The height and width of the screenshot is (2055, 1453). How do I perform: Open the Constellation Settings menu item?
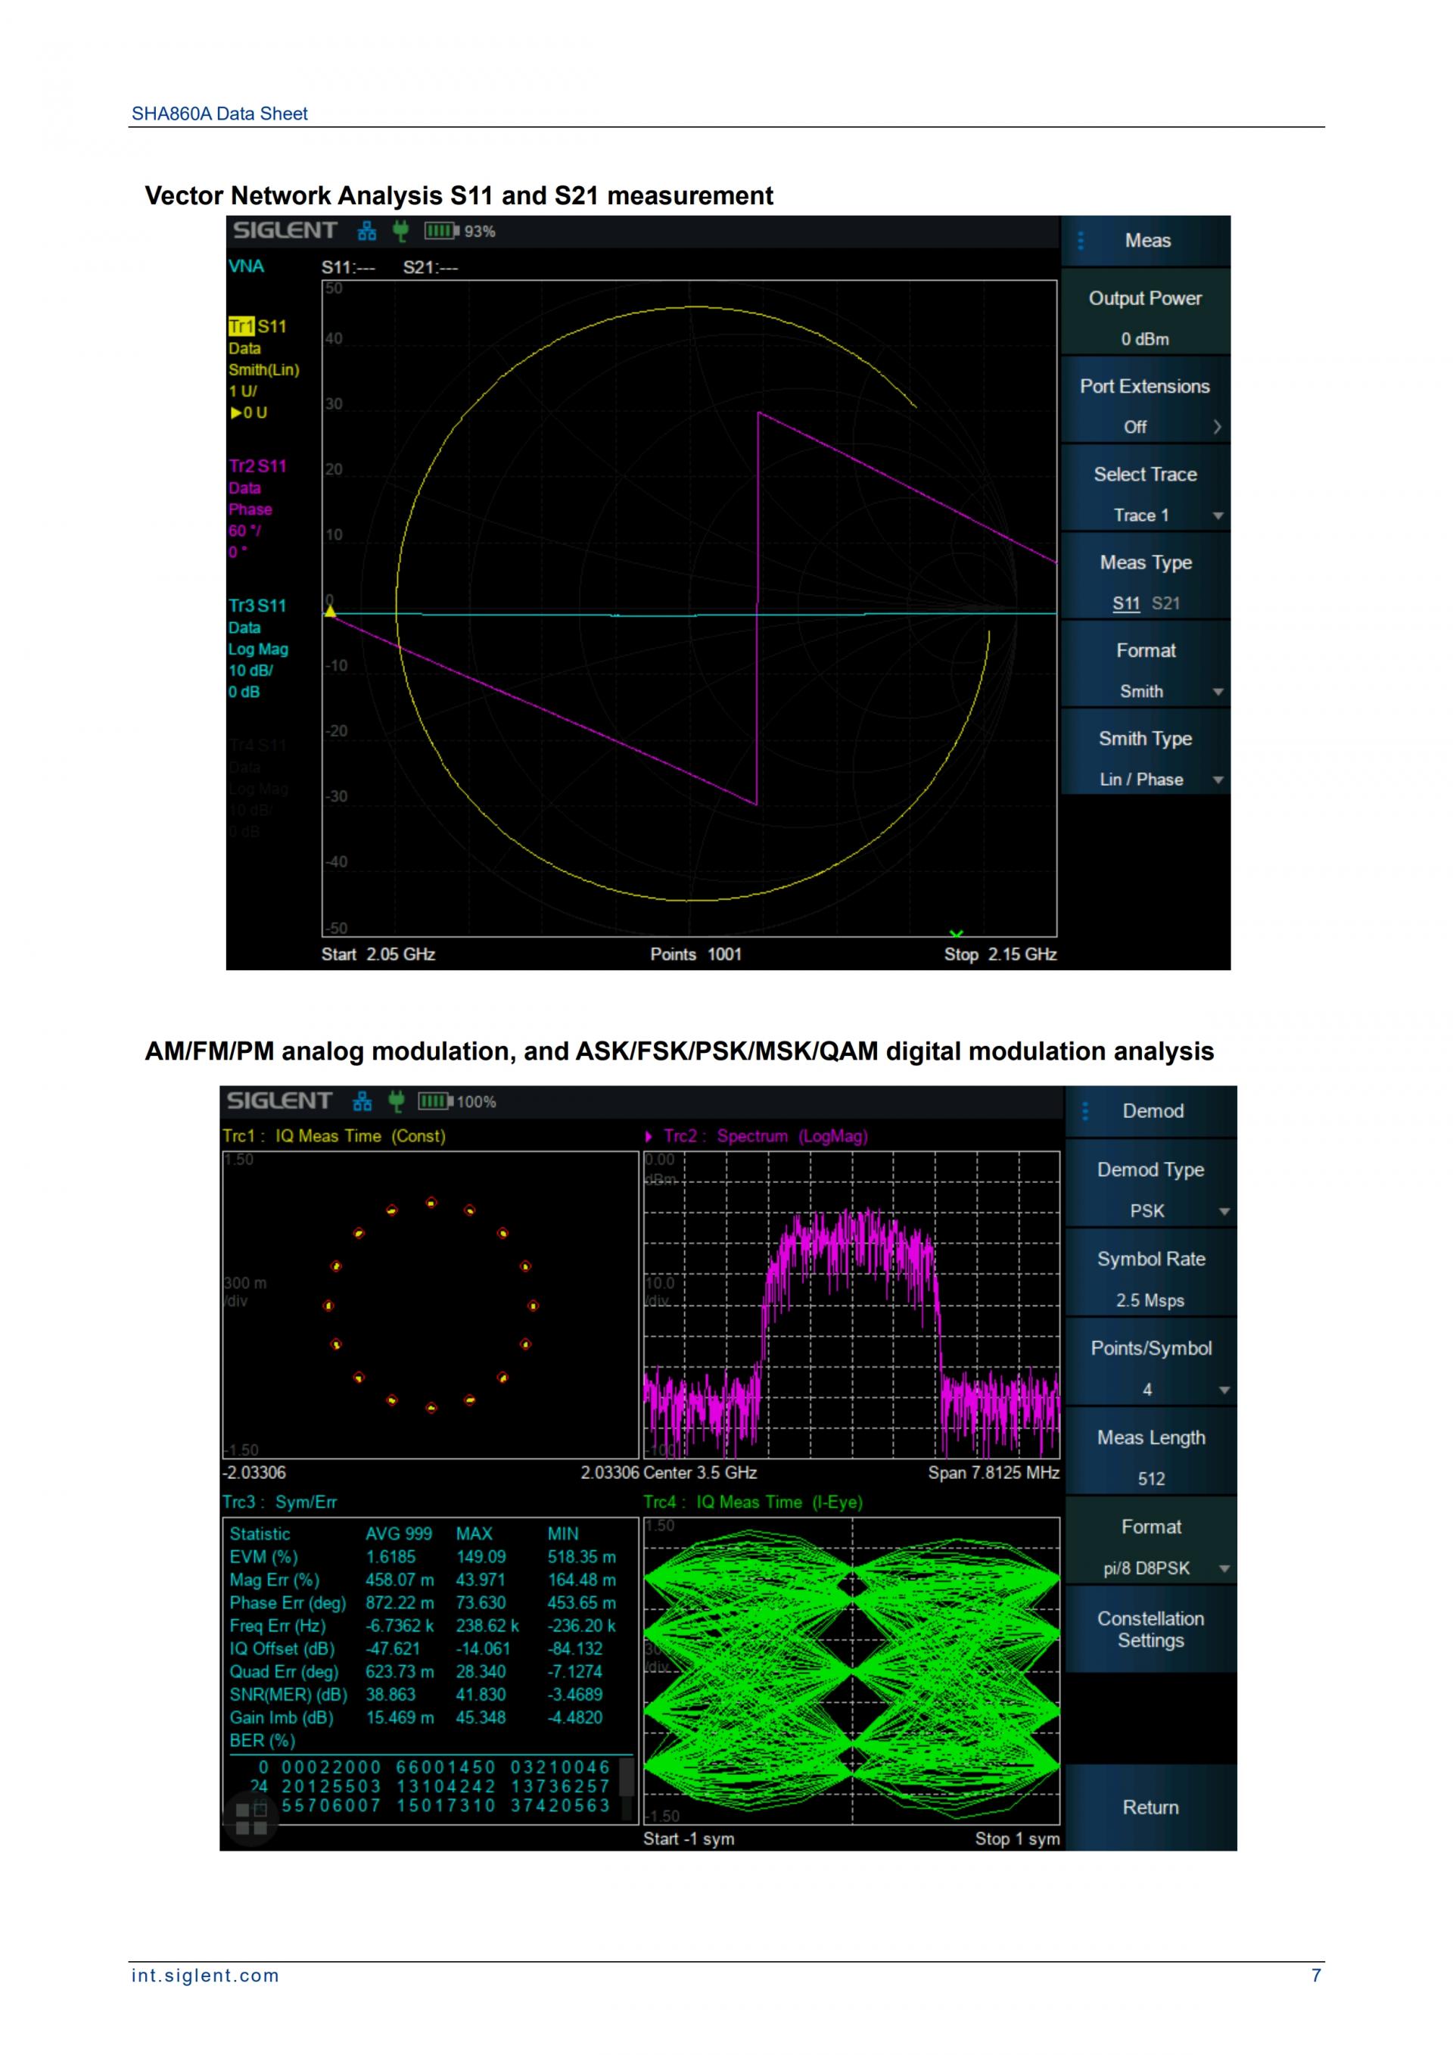click(1150, 1630)
